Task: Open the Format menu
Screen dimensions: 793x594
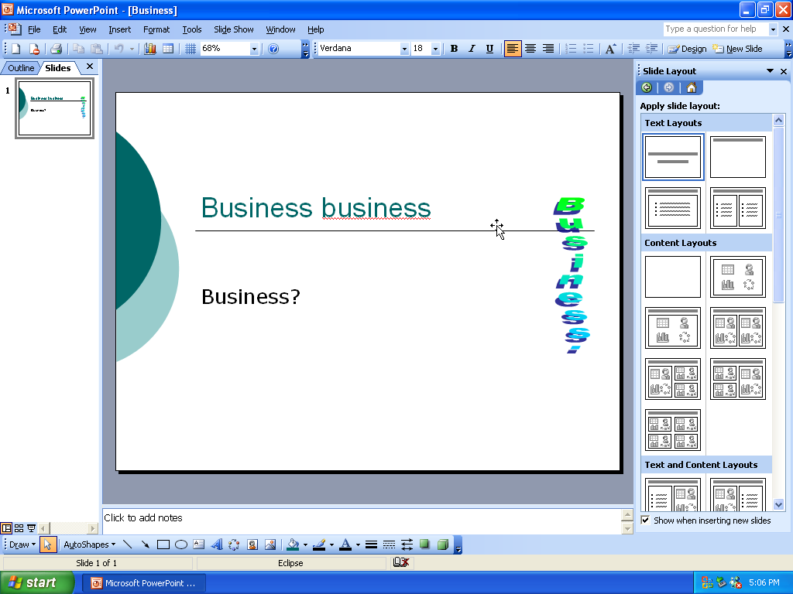Action: 156,29
